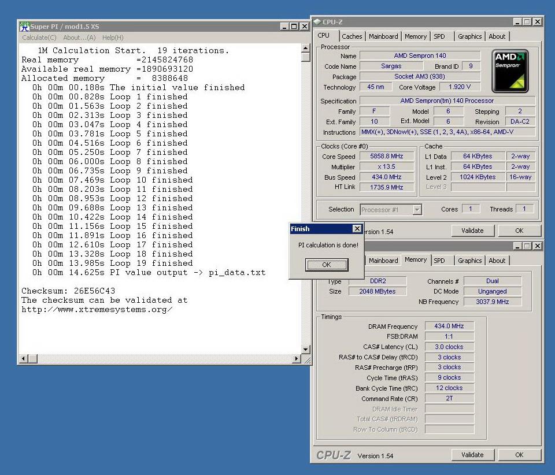Viewport: 555px width, 475px height.
Task: Close the upper CPU-Z window
Action: pos(537,22)
